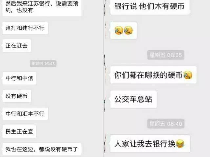Viewport: 210px width, 157px height.
Task: Click the double crying emoji message
Action: coord(123,30)
